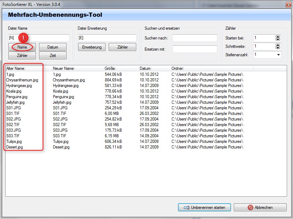293x219 pixels.
Task: Select the S02.TIF old name entry
Action: 13,125
